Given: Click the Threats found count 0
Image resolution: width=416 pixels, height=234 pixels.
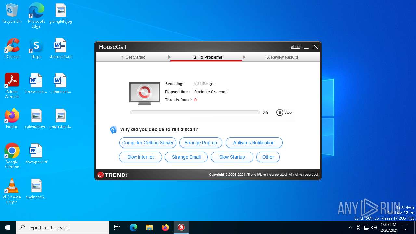Looking at the screenshot, I should click(195, 100).
